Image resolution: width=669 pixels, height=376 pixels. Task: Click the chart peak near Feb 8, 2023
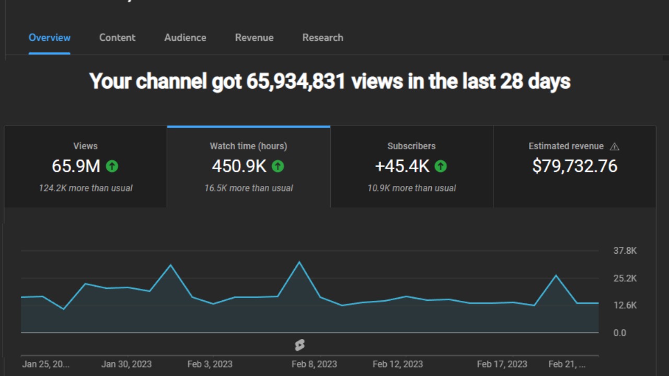tap(299, 262)
